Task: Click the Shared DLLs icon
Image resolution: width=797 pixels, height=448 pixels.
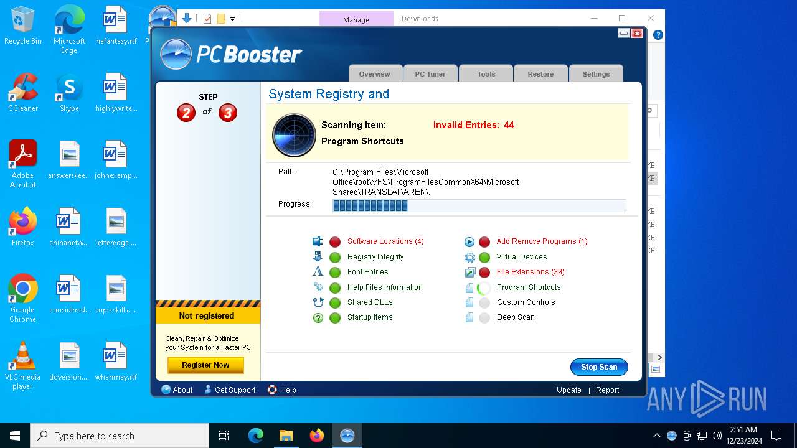Action: (x=318, y=302)
